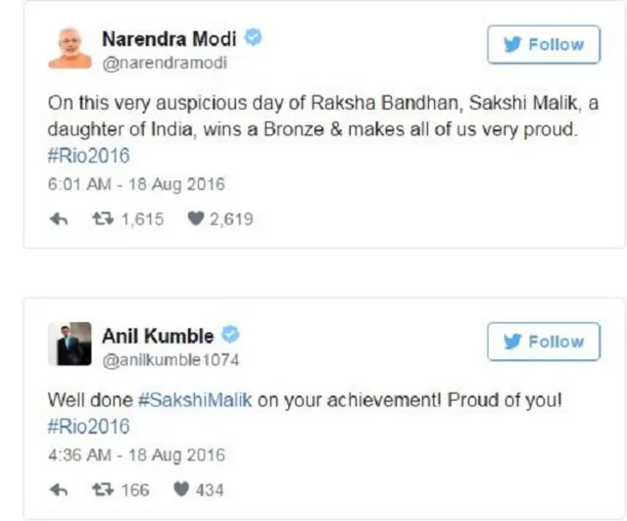Follow Narendra Modi

(x=545, y=45)
